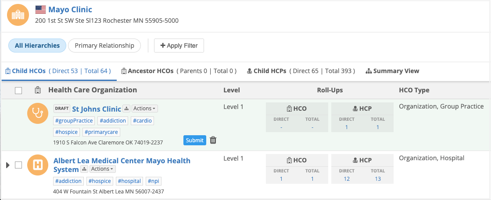
Task: Click the St Johns Clinic stethoscope icon
Action: tap(38, 113)
